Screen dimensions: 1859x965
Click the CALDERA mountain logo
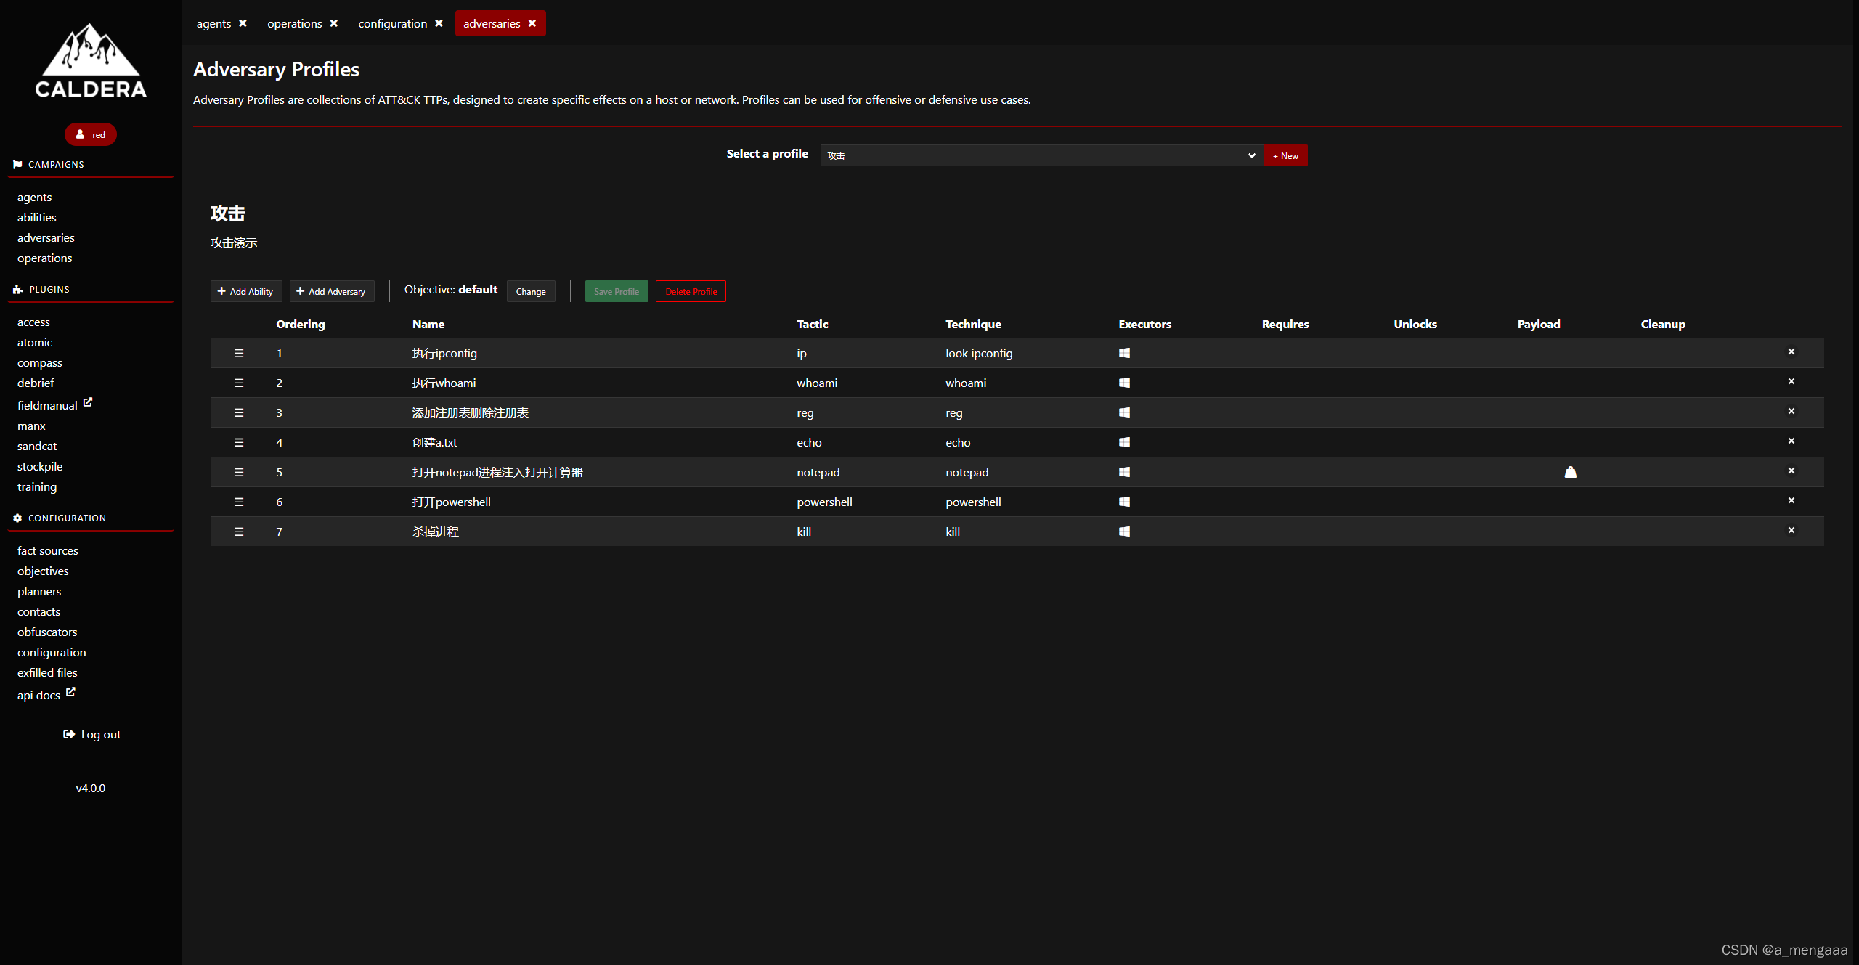coord(91,61)
